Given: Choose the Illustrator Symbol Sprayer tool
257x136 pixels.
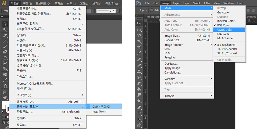Looking at the screenshot, I should click(x=5, y=86).
